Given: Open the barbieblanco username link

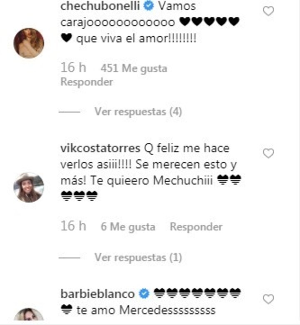Looking at the screenshot, I should click(97, 294).
